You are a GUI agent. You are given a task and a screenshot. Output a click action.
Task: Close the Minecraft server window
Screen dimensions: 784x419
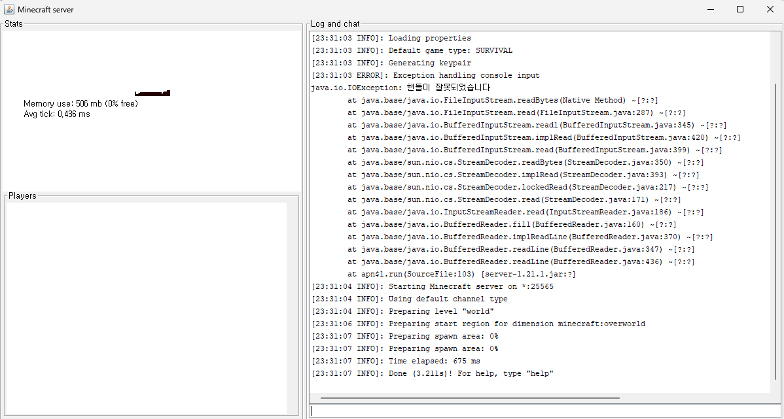coord(770,9)
